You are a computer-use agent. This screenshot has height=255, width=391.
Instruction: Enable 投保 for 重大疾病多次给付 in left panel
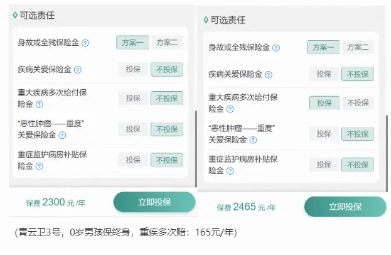pyautogui.click(x=133, y=98)
